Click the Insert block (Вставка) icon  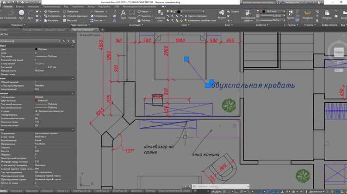point(222,14)
